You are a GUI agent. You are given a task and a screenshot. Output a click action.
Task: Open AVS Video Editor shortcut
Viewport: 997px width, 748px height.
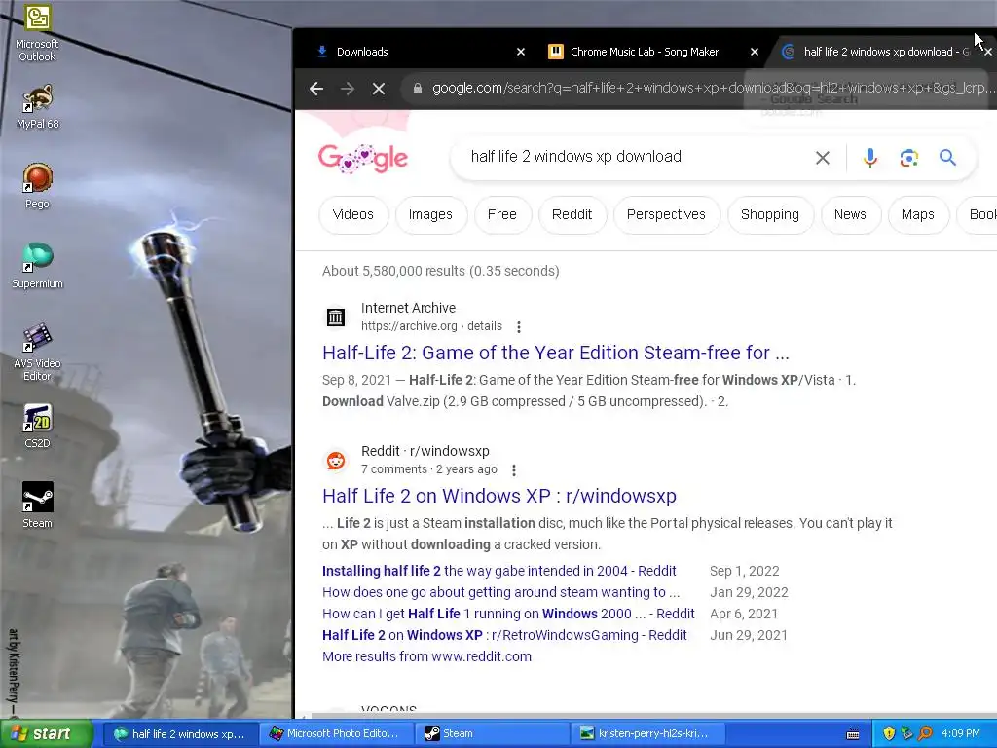[x=37, y=352]
